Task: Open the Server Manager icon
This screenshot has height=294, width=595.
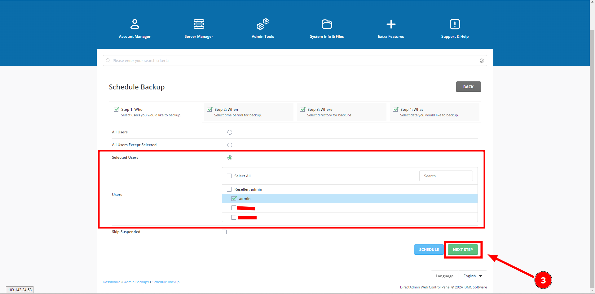Action: (x=199, y=24)
